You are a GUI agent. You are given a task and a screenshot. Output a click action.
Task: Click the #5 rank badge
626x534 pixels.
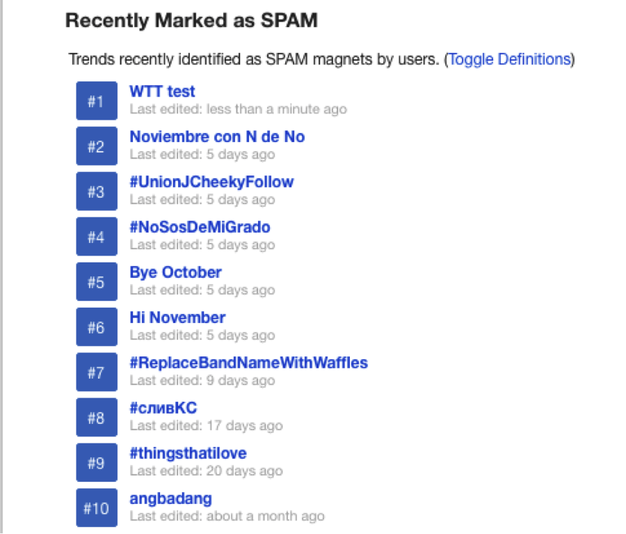97,281
